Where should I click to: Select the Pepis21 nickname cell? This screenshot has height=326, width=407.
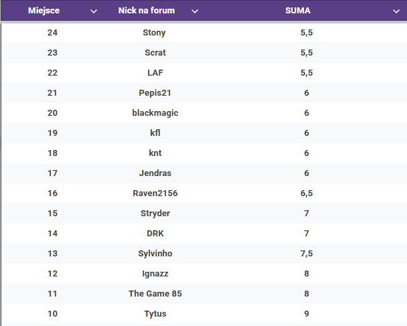click(x=155, y=93)
